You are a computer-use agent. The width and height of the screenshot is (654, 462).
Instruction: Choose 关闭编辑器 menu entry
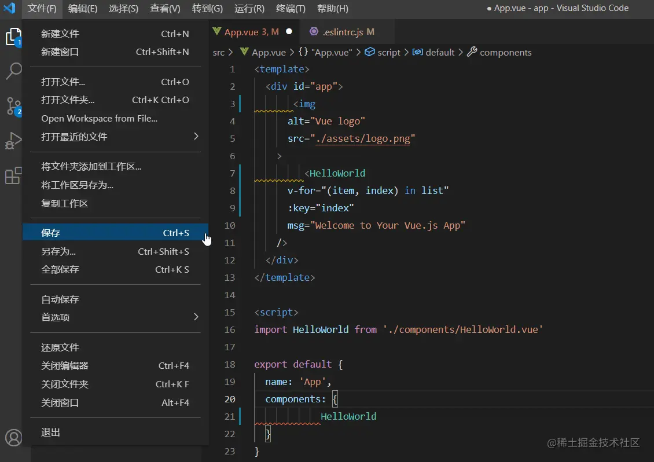pyautogui.click(x=116, y=365)
